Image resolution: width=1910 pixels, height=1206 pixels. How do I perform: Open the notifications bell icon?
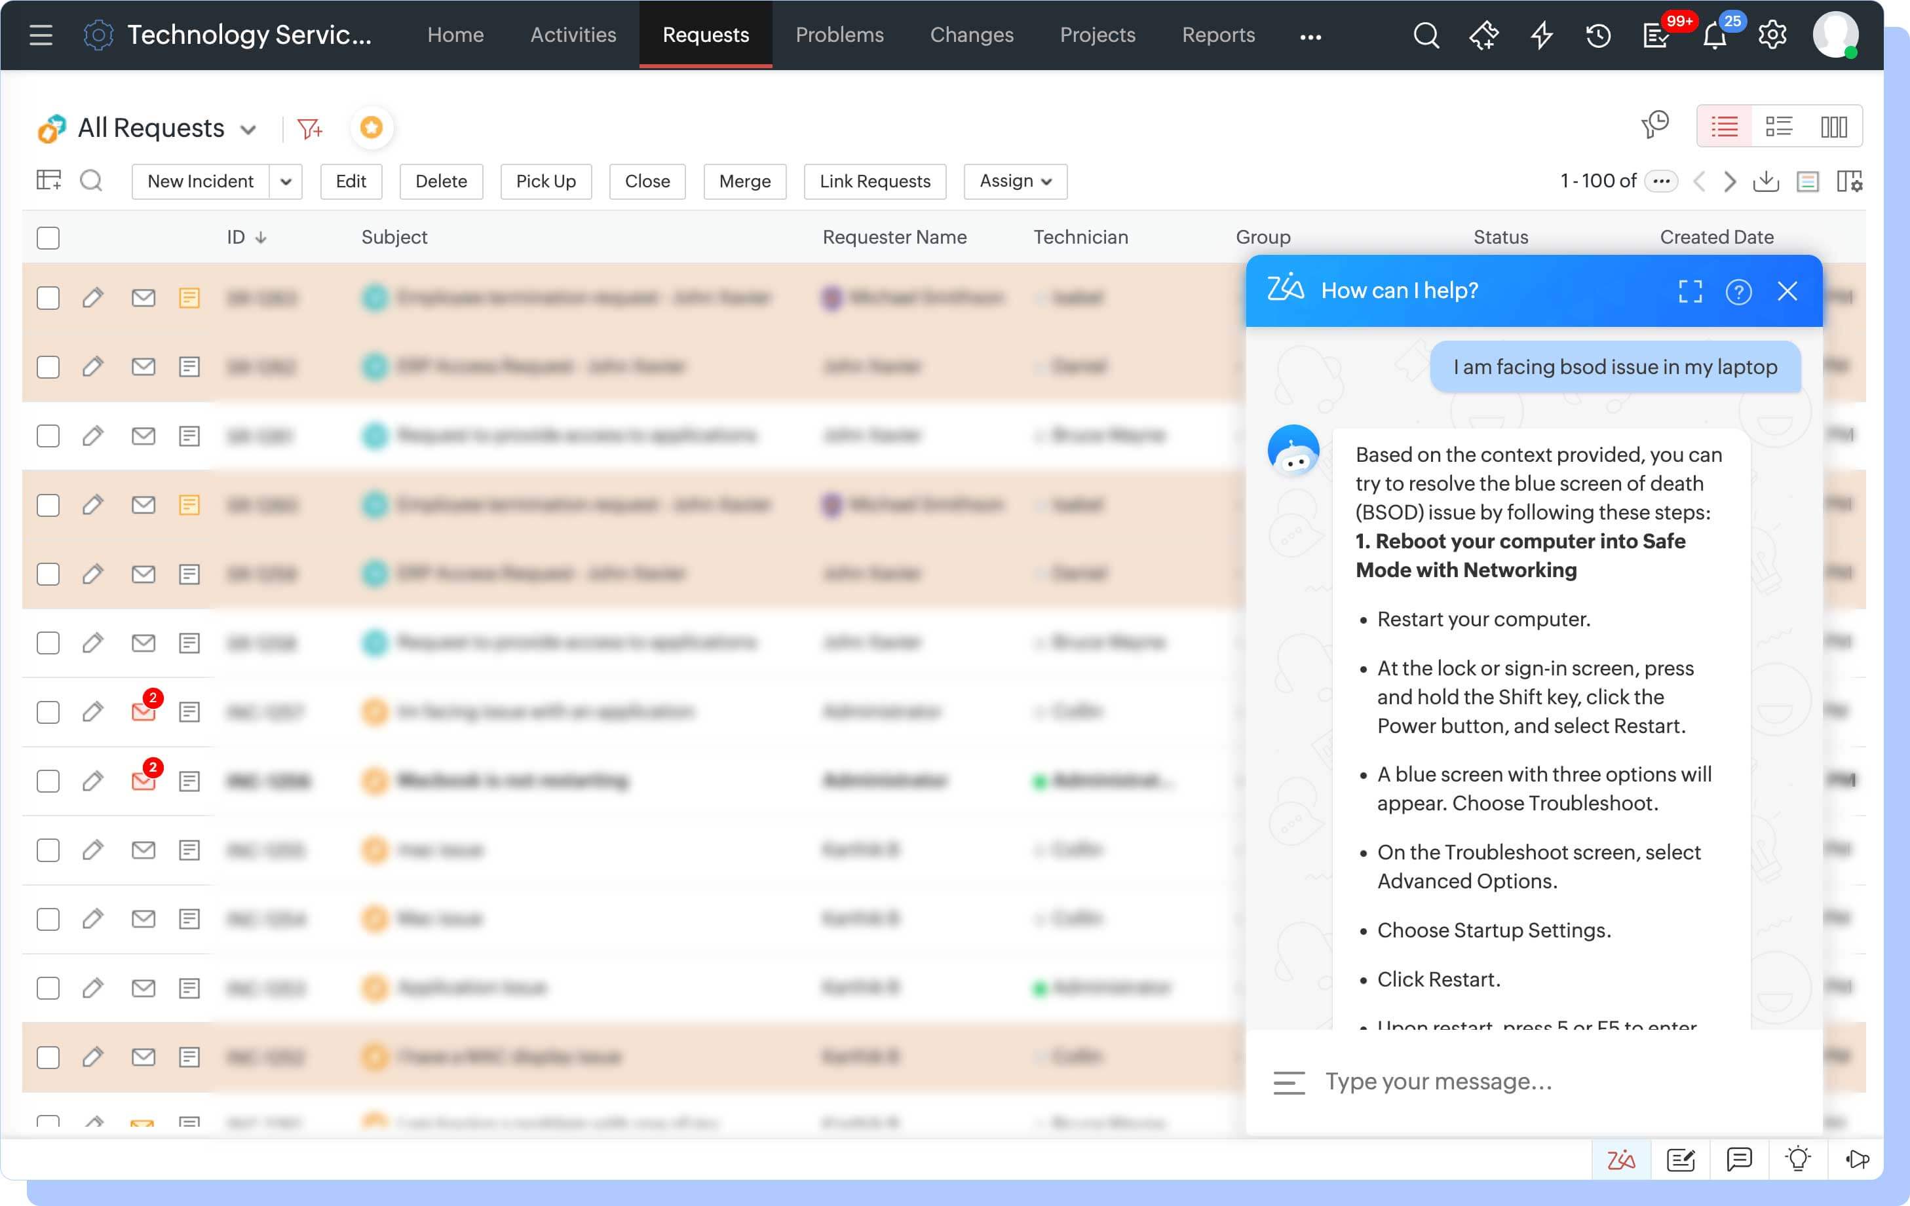click(x=1714, y=35)
